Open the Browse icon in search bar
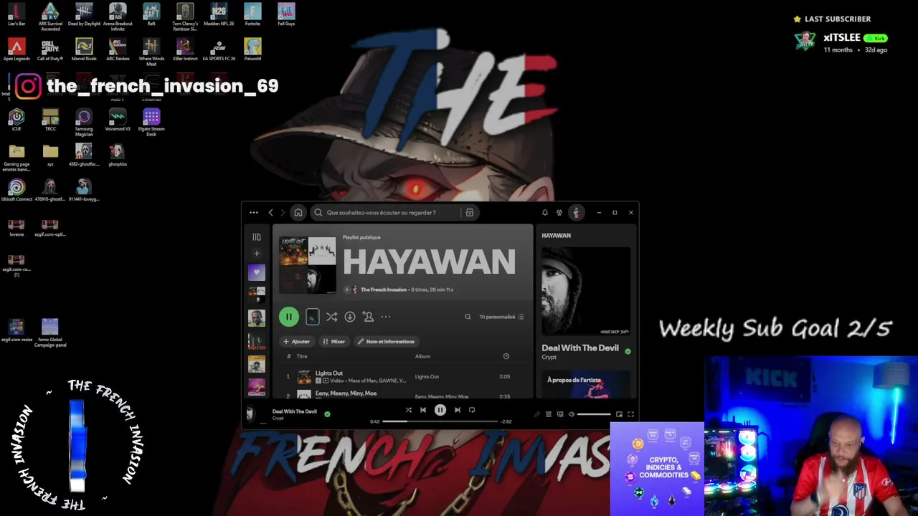The image size is (918, 516). click(x=470, y=213)
